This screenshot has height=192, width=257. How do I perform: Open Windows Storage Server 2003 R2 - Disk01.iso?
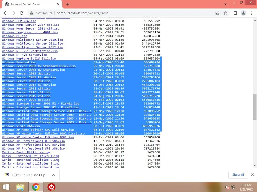(41, 103)
